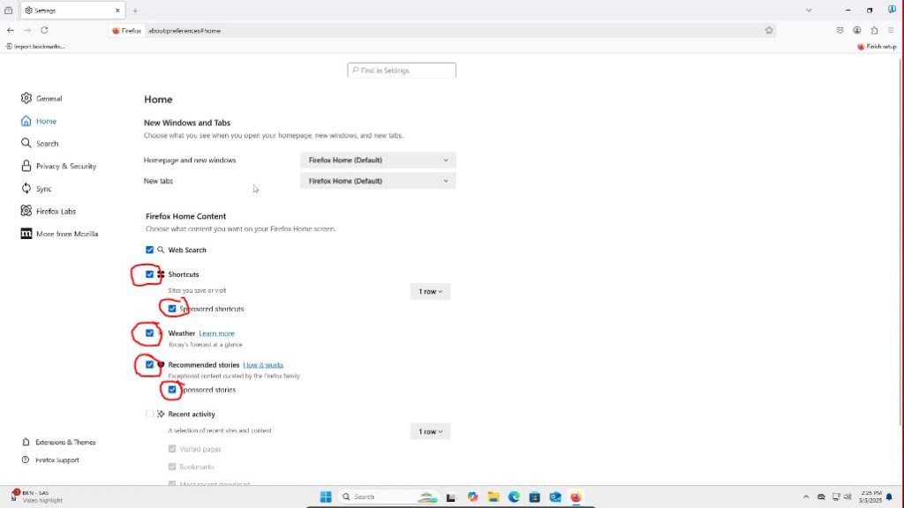
Task: Toggle the Bookmarks checkbox
Action: coord(172,467)
